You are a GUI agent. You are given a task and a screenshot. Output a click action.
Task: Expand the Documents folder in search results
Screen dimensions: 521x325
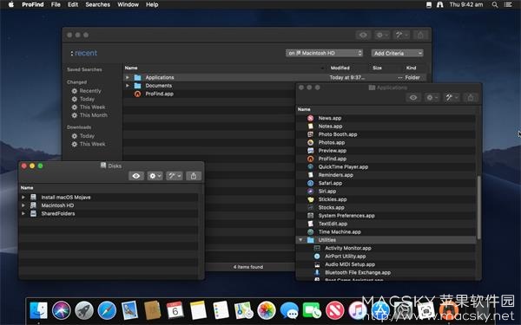[x=128, y=86]
